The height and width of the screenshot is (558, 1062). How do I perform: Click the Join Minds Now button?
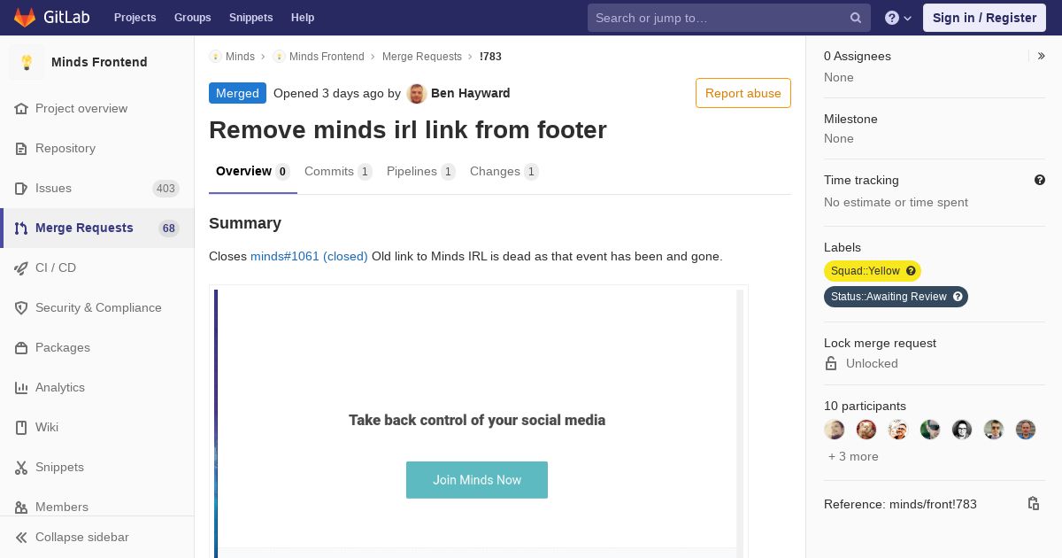(x=477, y=480)
